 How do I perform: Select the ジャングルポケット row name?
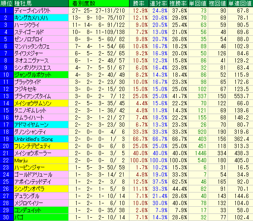33,75
